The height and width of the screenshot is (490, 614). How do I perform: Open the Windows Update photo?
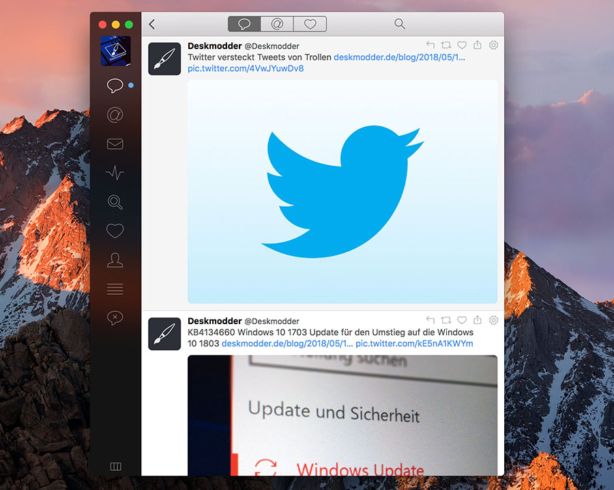(x=342, y=416)
